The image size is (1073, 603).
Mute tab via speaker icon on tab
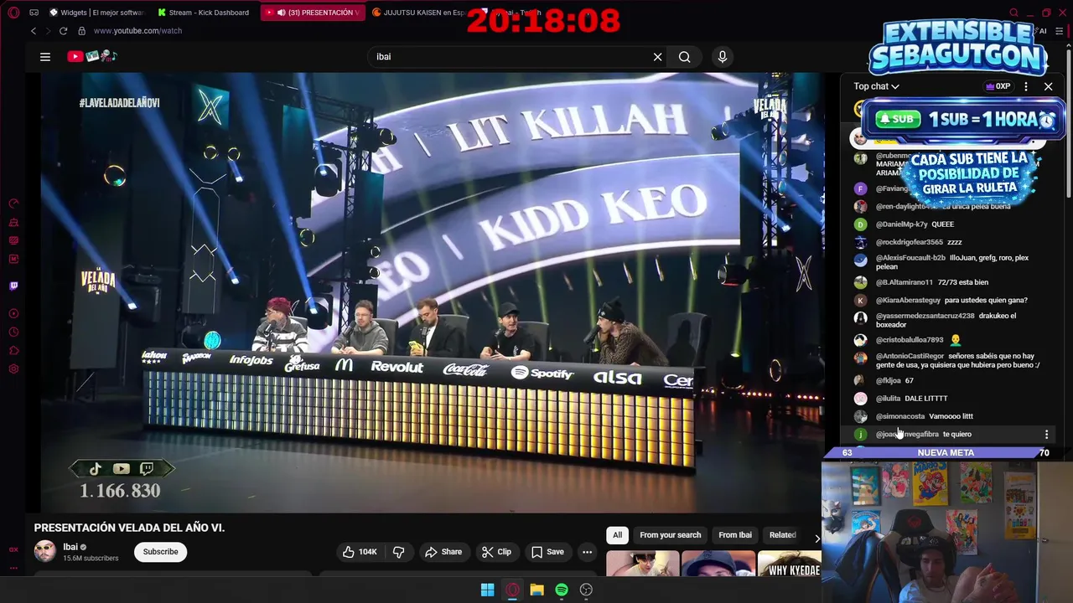282,13
